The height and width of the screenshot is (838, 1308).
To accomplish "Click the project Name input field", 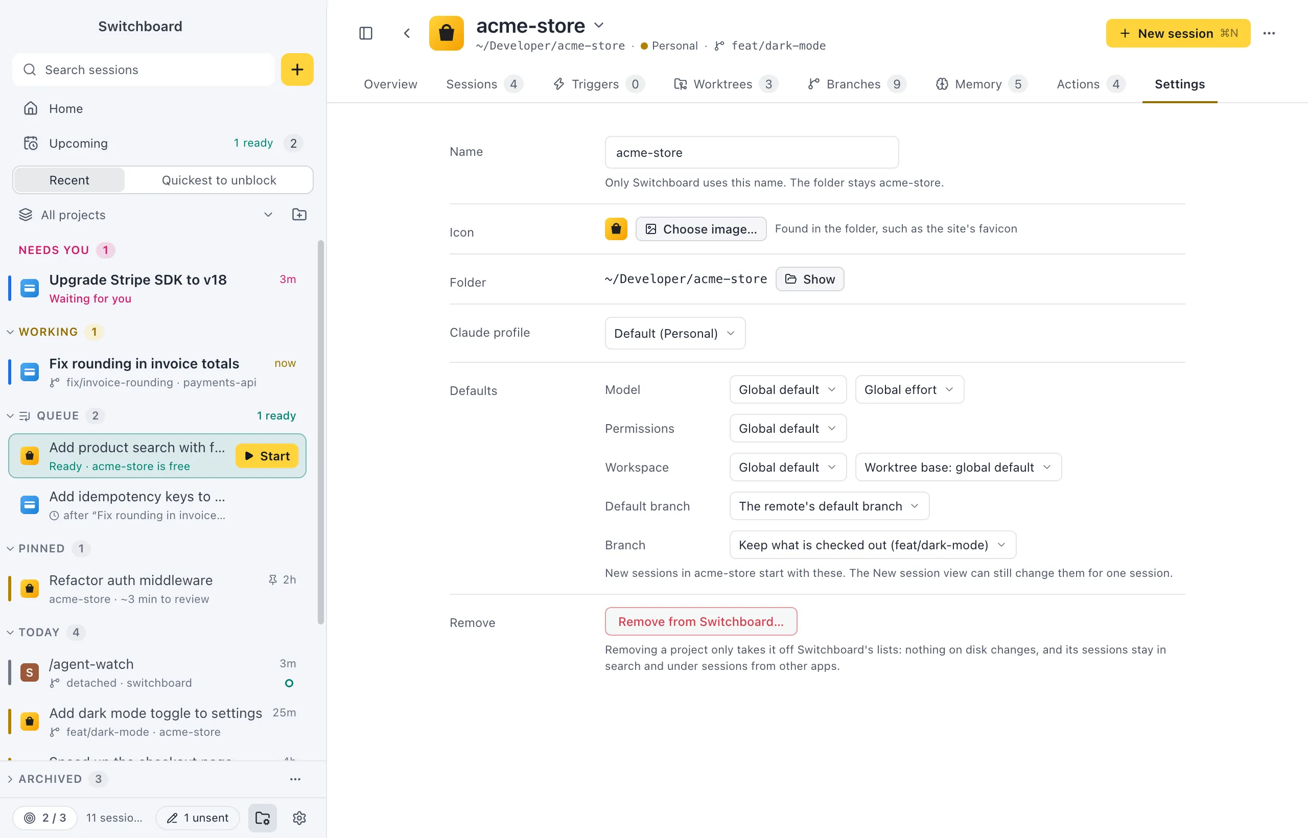I will point(752,152).
